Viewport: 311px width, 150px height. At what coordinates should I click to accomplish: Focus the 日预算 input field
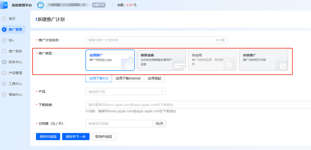point(119,124)
